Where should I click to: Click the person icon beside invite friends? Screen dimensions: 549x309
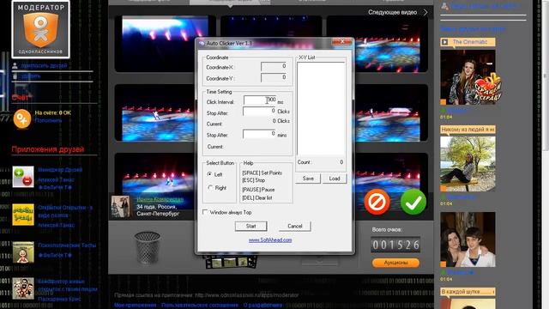[x=15, y=65]
